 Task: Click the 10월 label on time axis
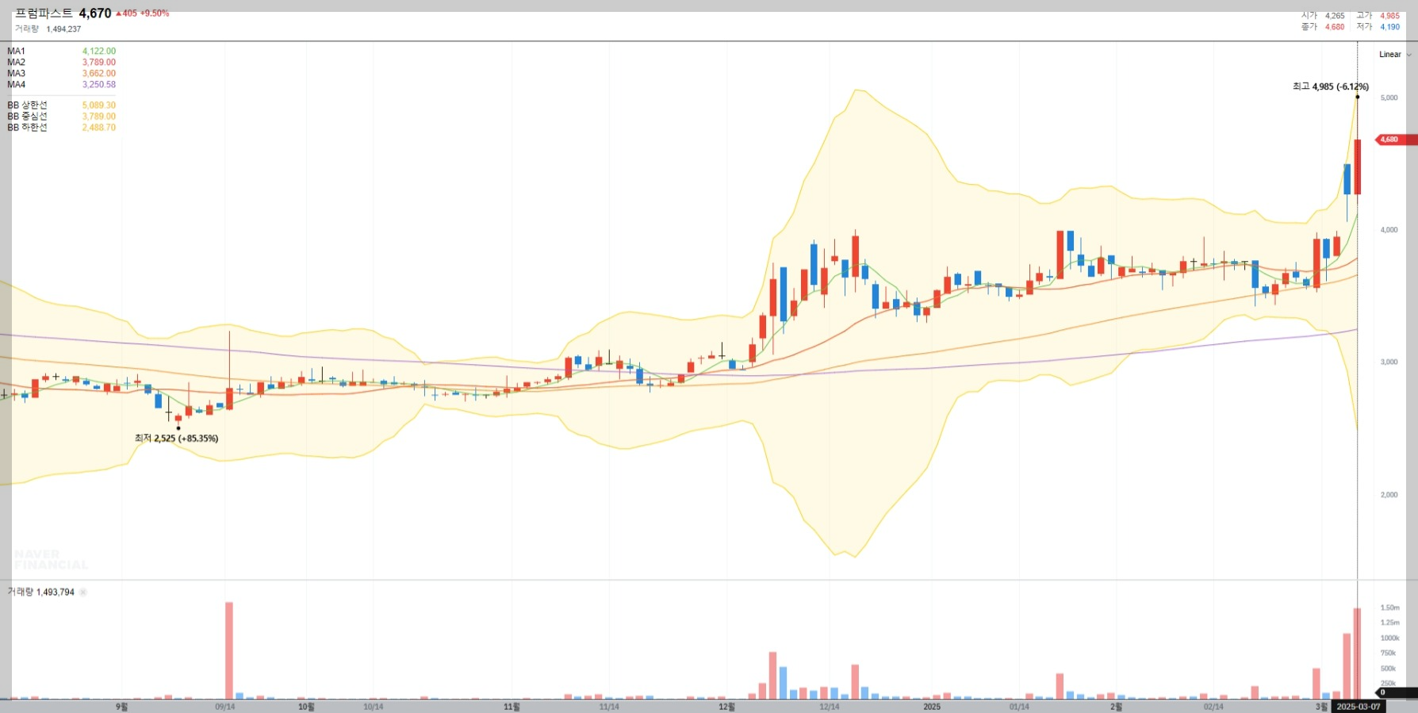tap(306, 707)
